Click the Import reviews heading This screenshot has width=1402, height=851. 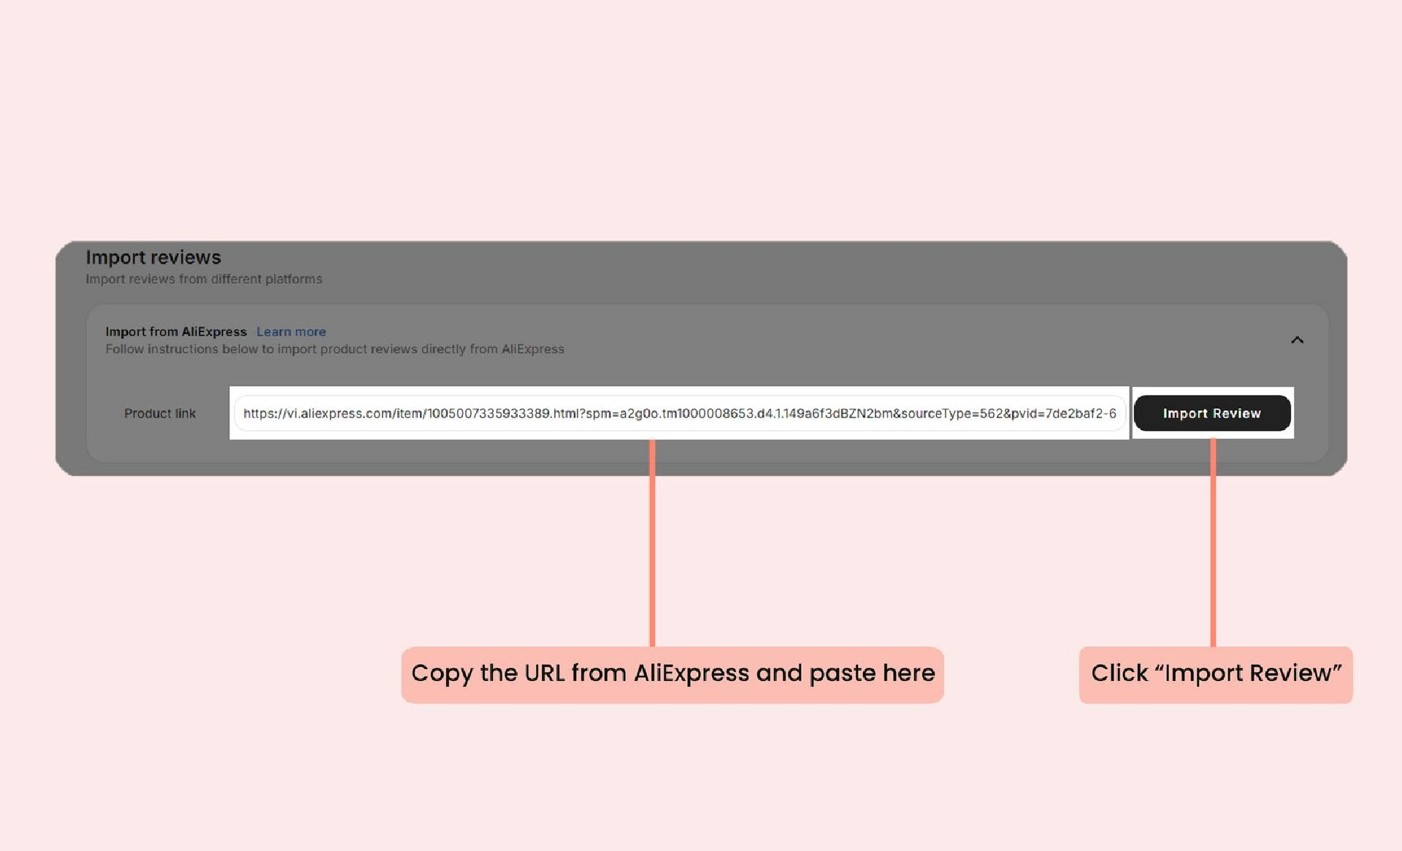(153, 258)
